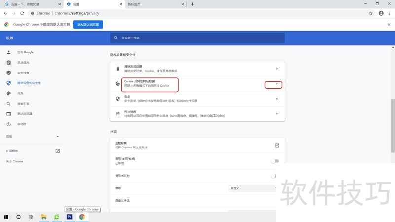Click the Chrome icon in the taskbar
395x222 pixels.
82,217
